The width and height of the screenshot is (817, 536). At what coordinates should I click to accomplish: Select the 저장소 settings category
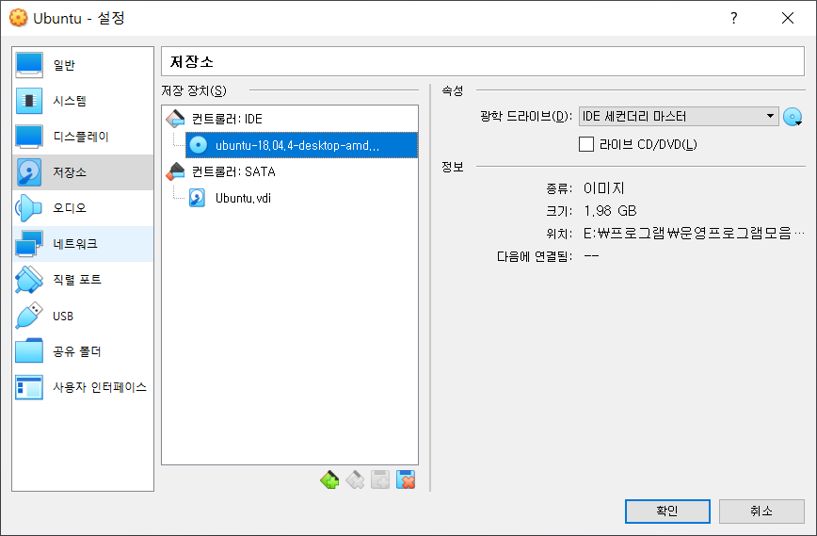pyautogui.click(x=82, y=172)
